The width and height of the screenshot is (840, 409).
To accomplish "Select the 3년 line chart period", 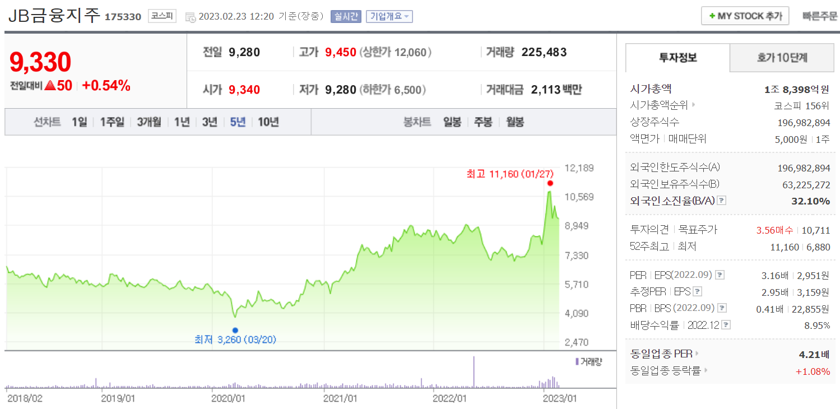I will [x=210, y=122].
